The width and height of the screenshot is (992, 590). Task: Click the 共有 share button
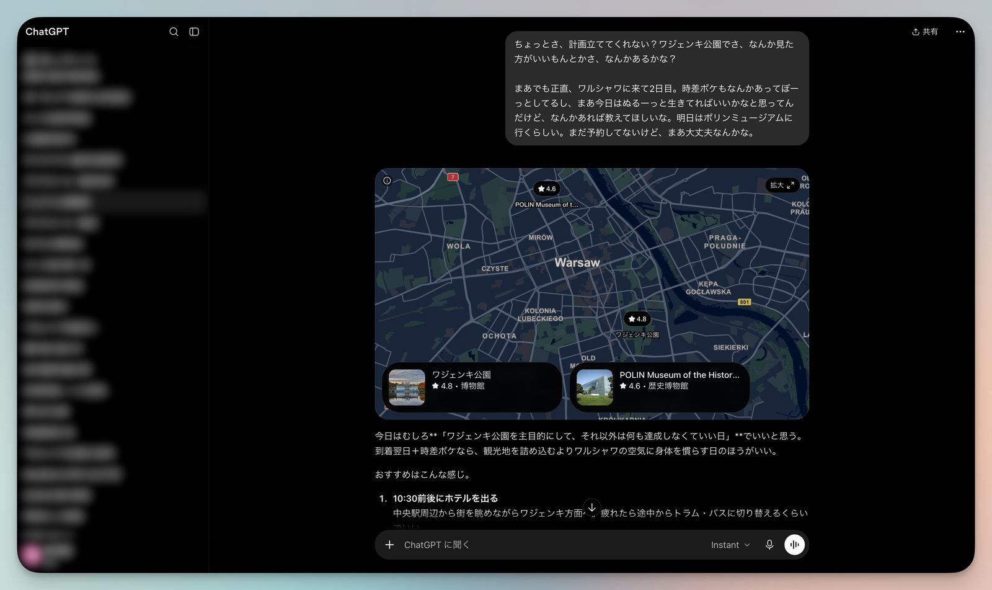click(924, 32)
